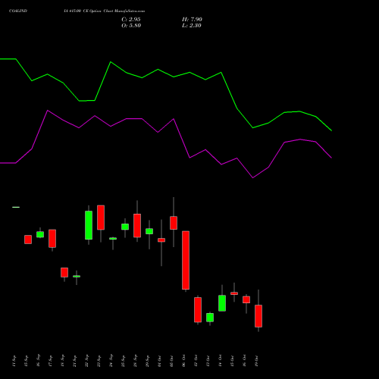Click the tall red candle for 06 Oct
379x379 pixels.
[186, 260]
